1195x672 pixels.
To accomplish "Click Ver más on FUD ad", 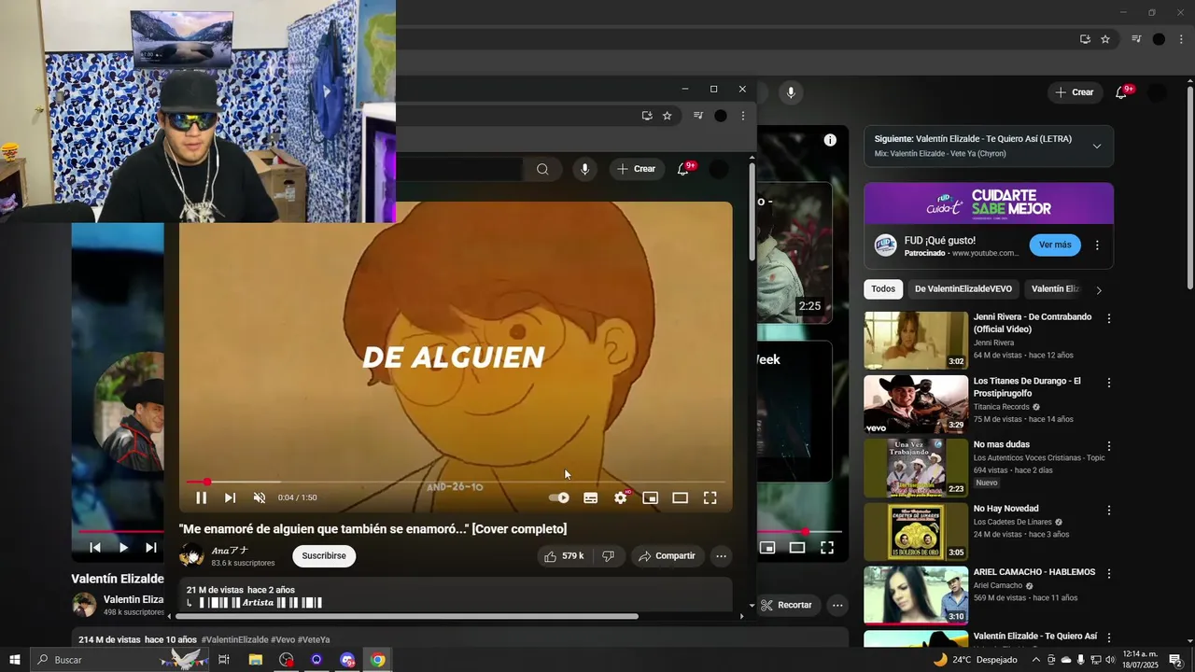I will coord(1055,245).
